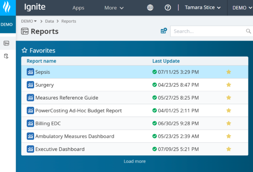Click the Sepsis report chart icon
253x172 pixels.
(30, 72)
